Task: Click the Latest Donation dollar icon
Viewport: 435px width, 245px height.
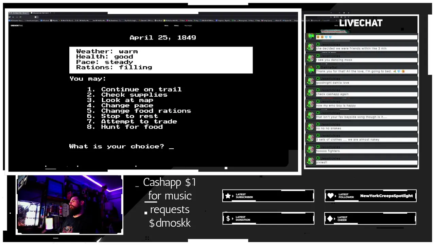Action: click(228, 218)
